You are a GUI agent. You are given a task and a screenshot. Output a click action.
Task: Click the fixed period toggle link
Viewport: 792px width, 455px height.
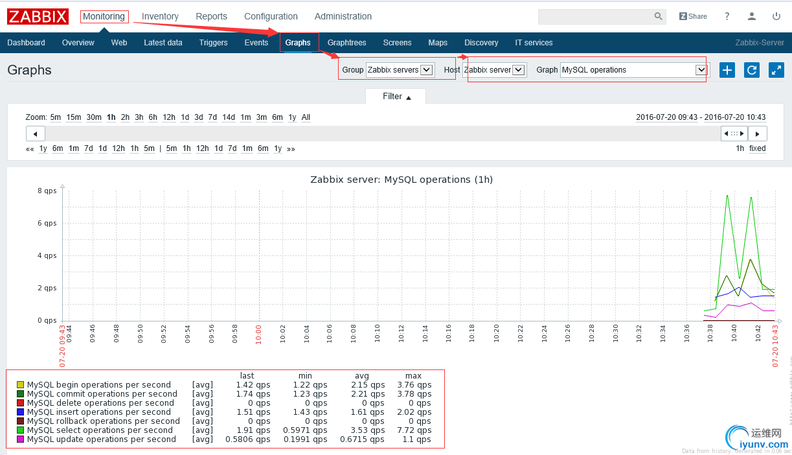click(758, 148)
